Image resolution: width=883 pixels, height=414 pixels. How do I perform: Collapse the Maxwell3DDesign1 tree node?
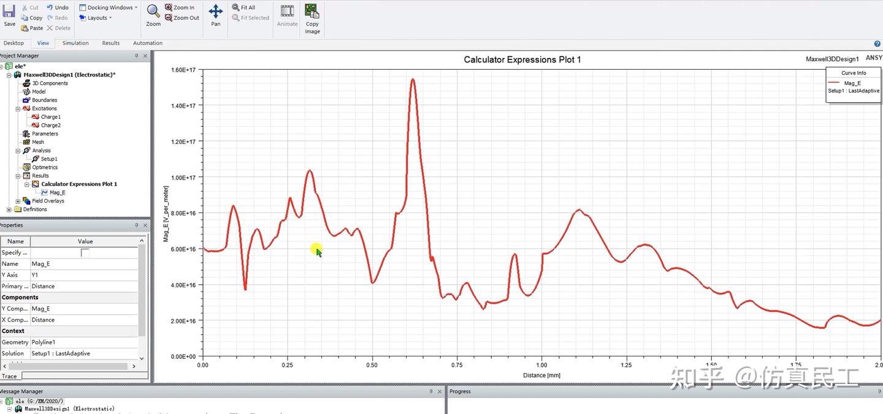9,75
